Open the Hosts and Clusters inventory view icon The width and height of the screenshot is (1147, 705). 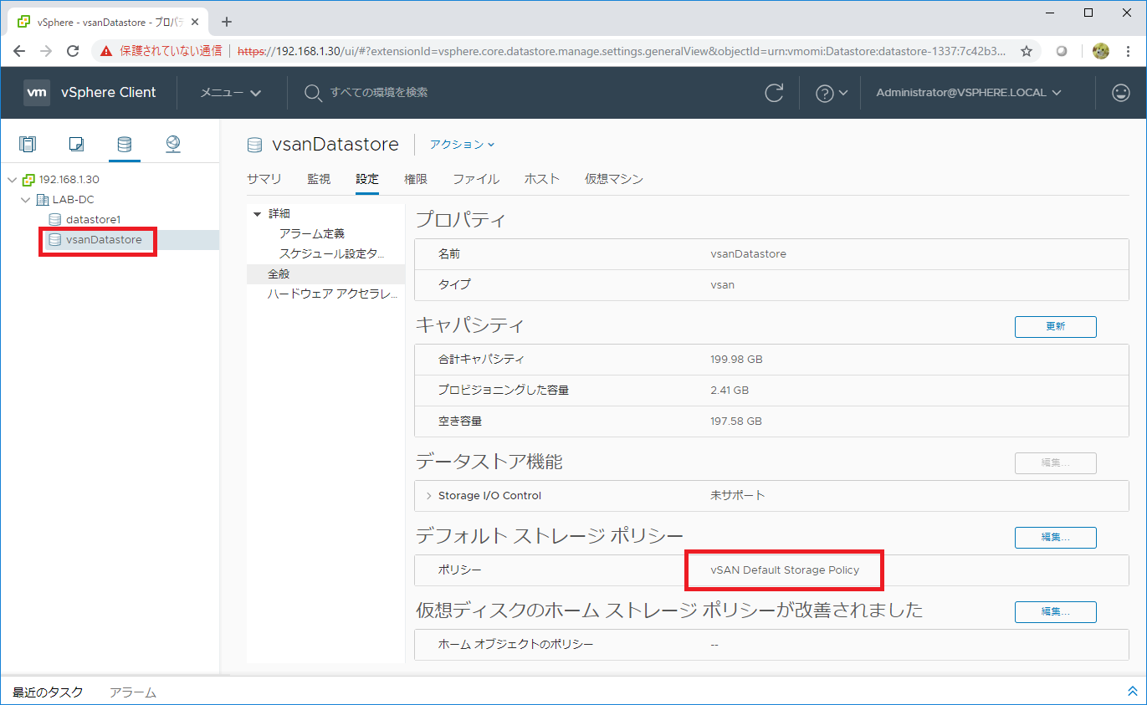pos(28,144)
